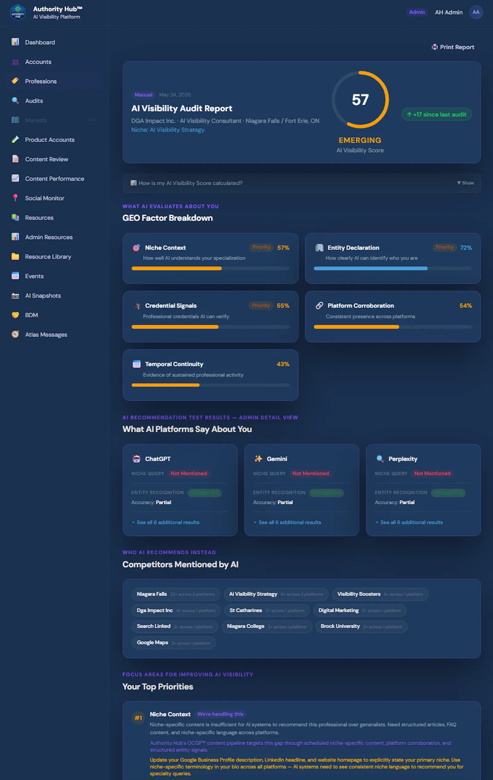
Task: Select Professions in the sidebar
Action: [x=55, y=81]
